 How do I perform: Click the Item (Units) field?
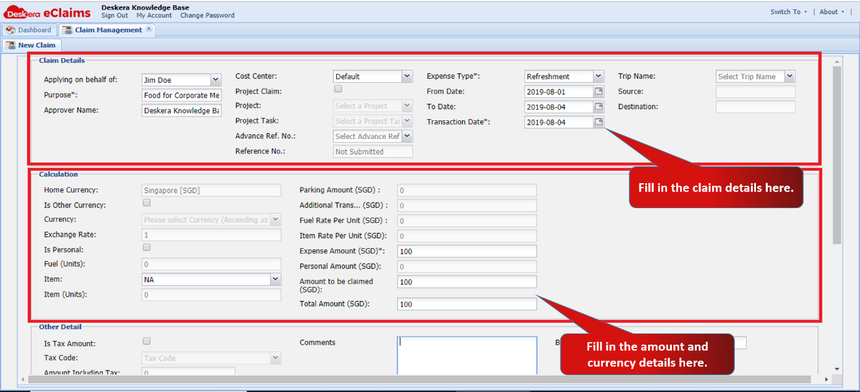coord(212,295)
